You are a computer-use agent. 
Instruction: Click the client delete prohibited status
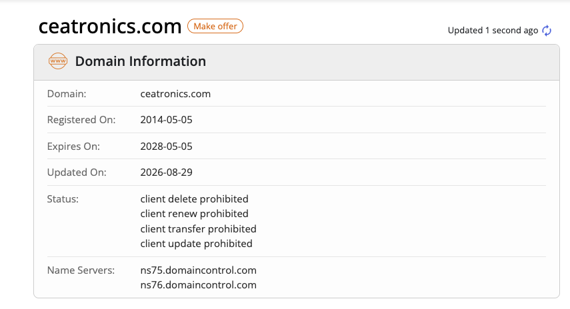tap(194, 199)
